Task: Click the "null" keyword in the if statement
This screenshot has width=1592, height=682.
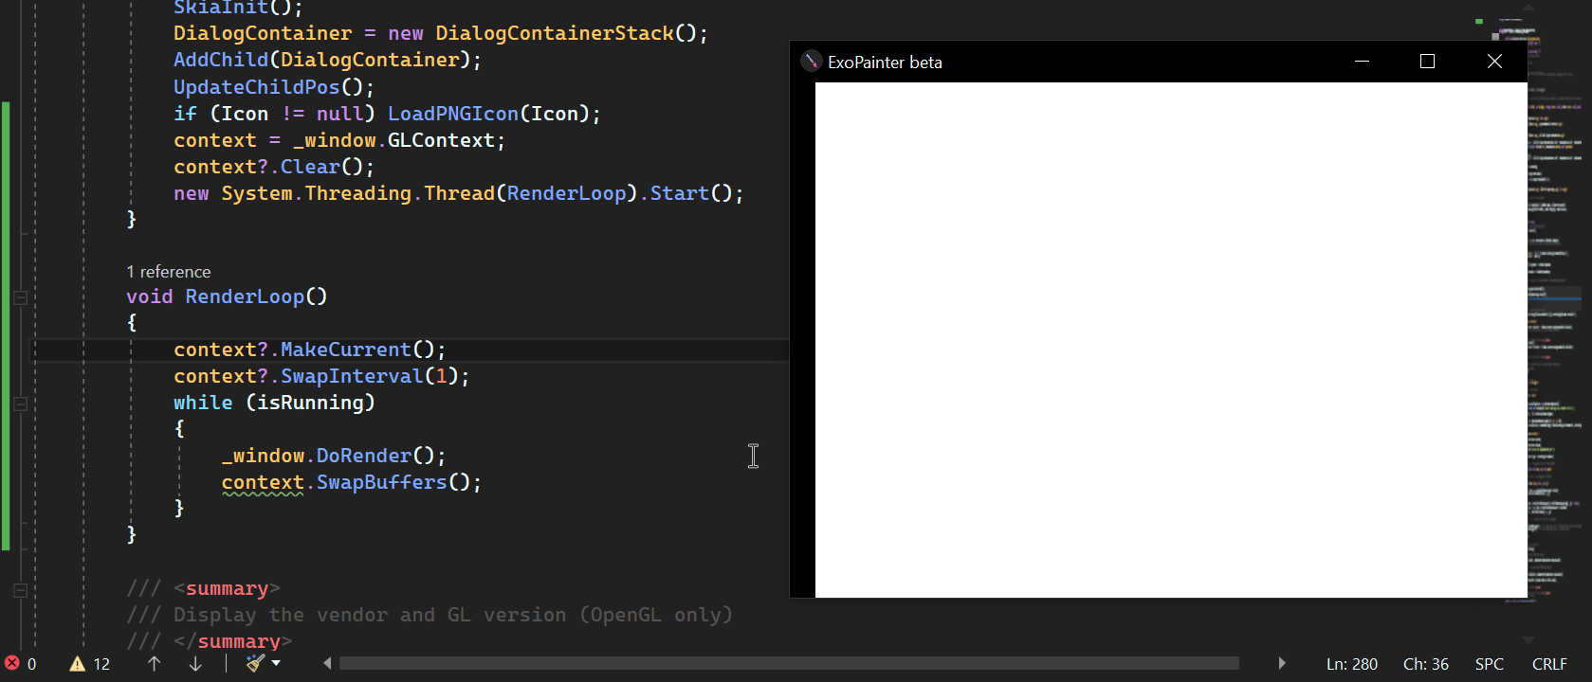Action: pyautogui.click(x=339, y=114)
